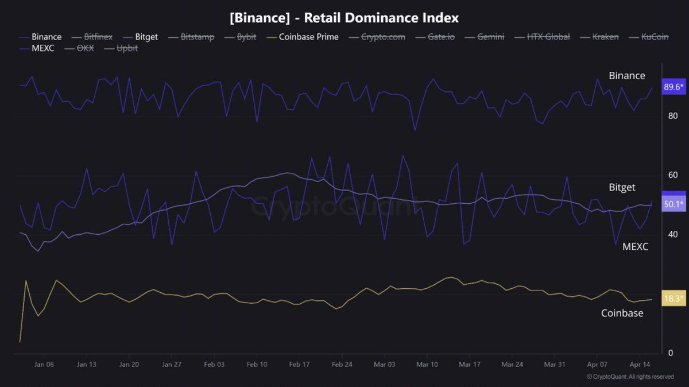Enable the Upbit legend entry

click(x=123, y=48)
